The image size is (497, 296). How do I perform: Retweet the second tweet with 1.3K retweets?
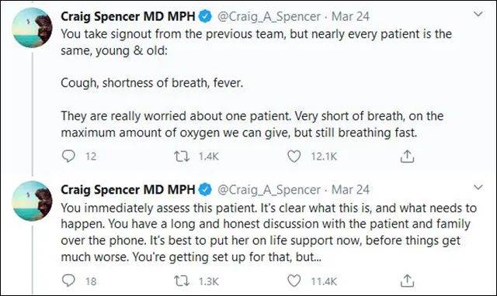[x=182, y=281]
